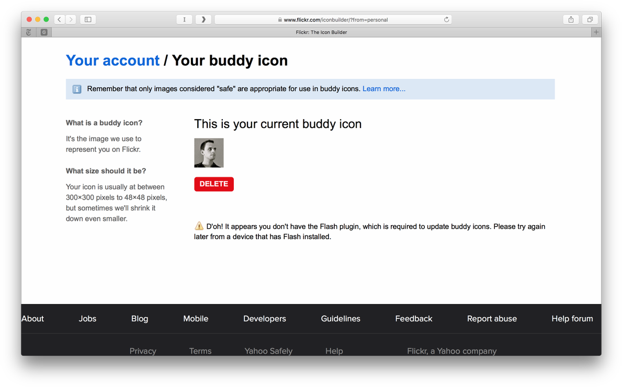
Task: Open the Terms link in footer
Action: (x=200, y=351)
